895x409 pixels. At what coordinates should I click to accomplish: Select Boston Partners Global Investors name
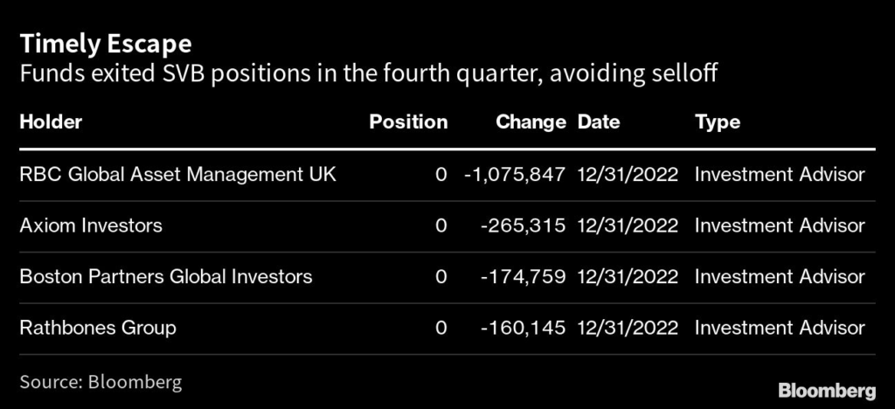[165, 277]
